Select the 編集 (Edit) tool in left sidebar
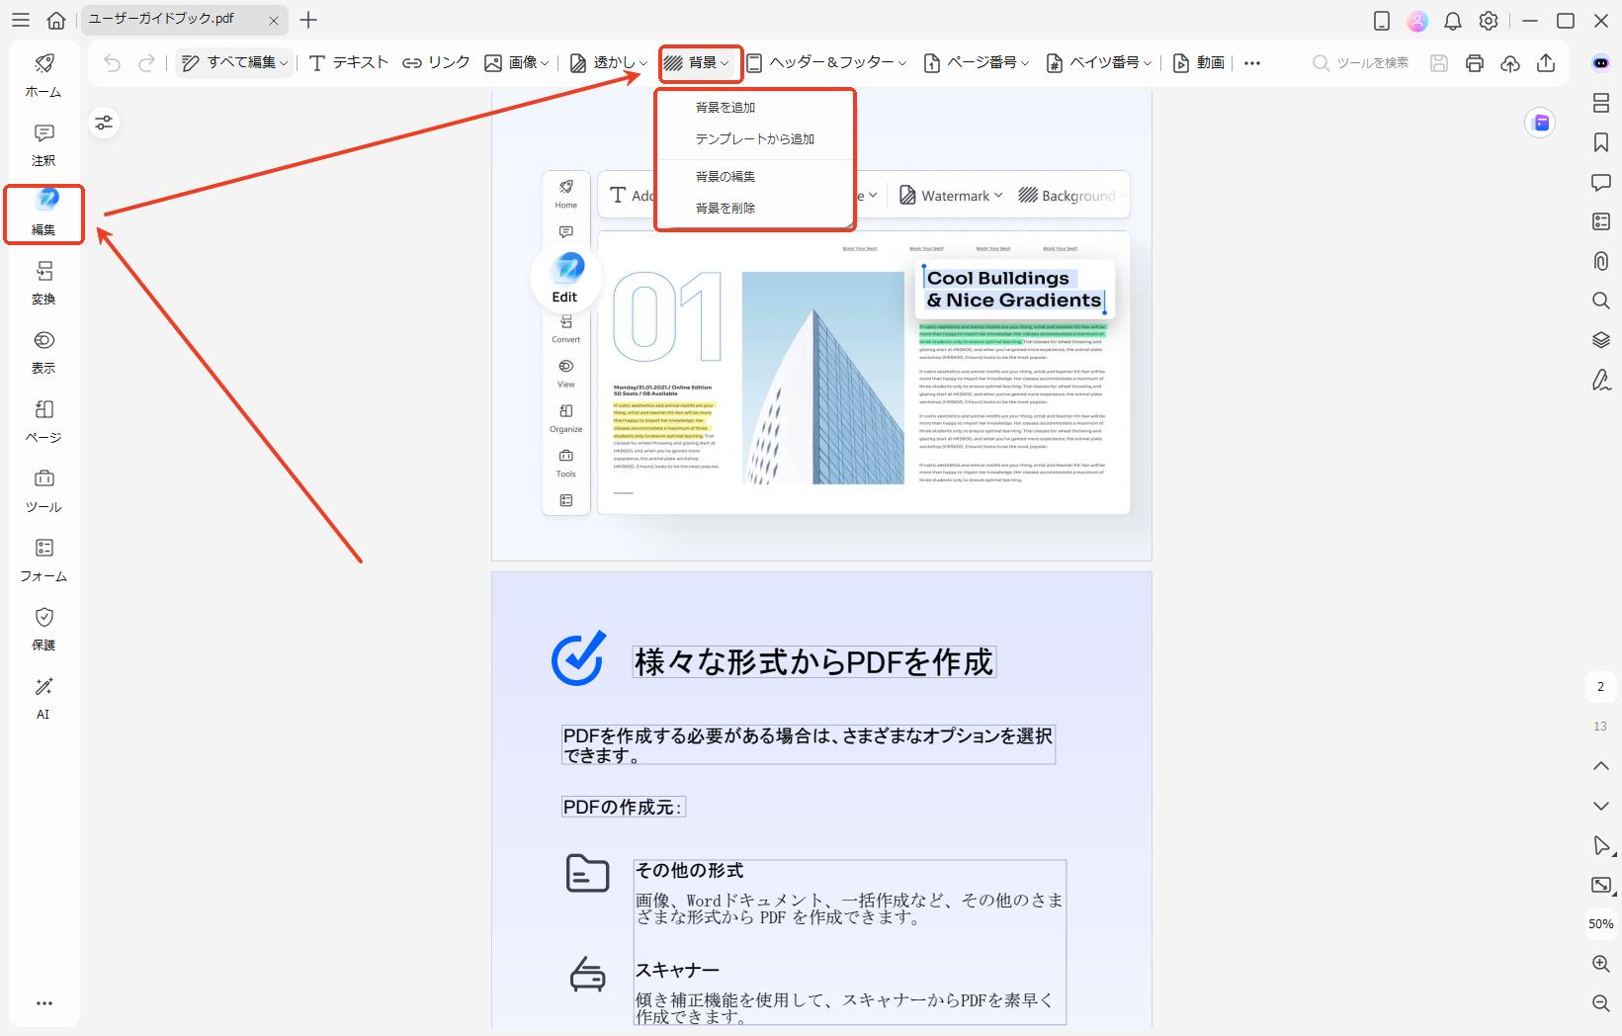This screenshot has height=1036, width=1622. click(x=43, y=213)
